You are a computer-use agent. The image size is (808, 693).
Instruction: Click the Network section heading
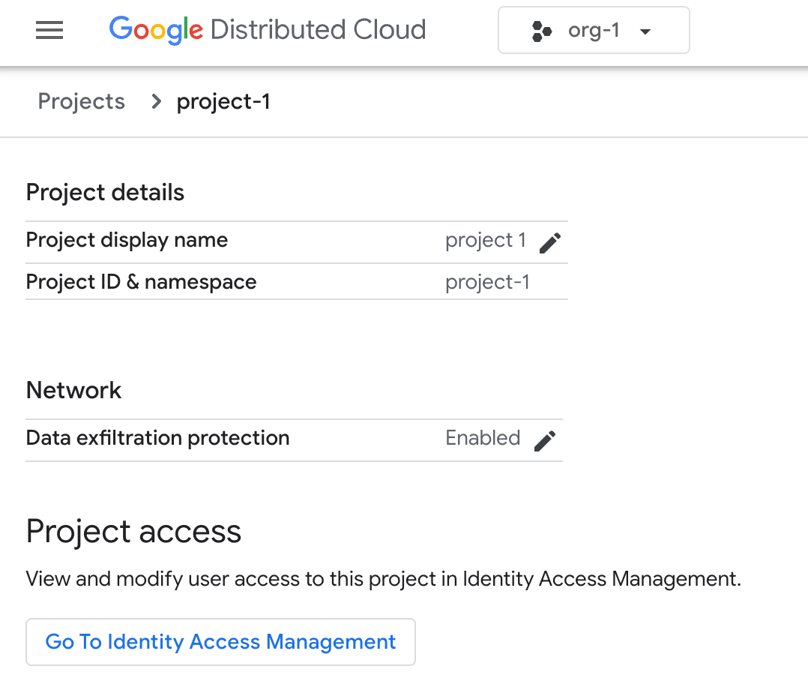coord(73,390)
